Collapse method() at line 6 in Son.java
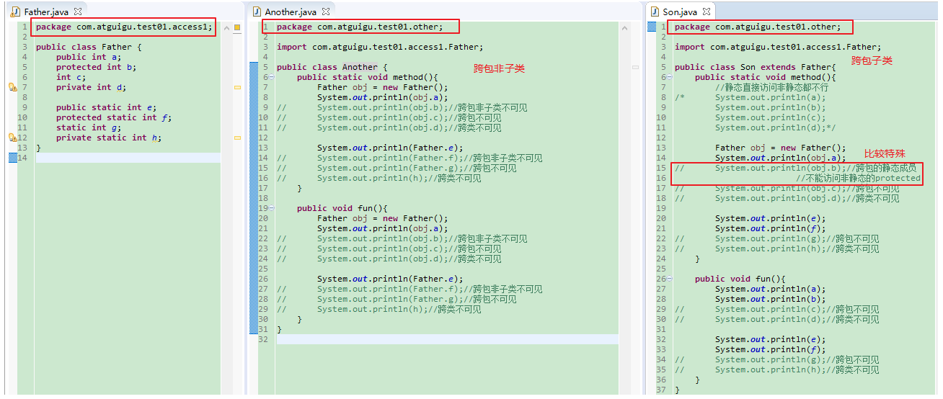The height and width of the screenshot is (399, 943). coord(670,77)
